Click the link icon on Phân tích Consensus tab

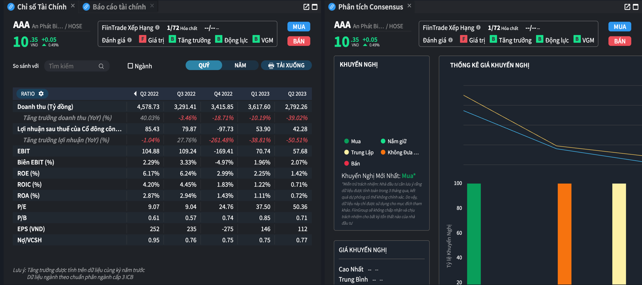coord(332,7)
